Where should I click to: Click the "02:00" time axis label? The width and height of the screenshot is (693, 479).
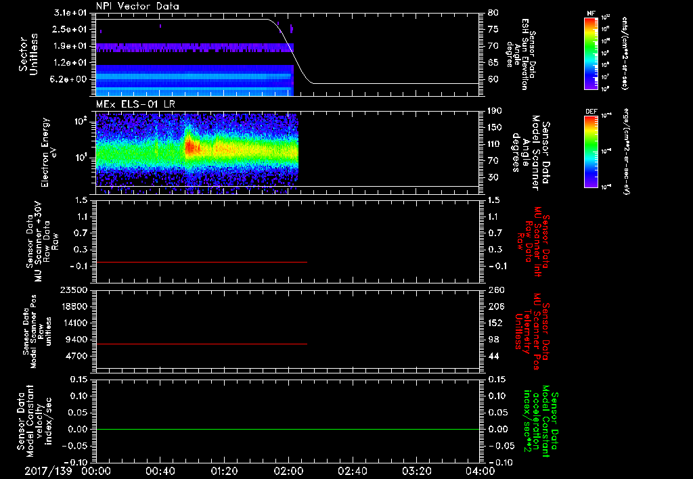pos(288,471)
